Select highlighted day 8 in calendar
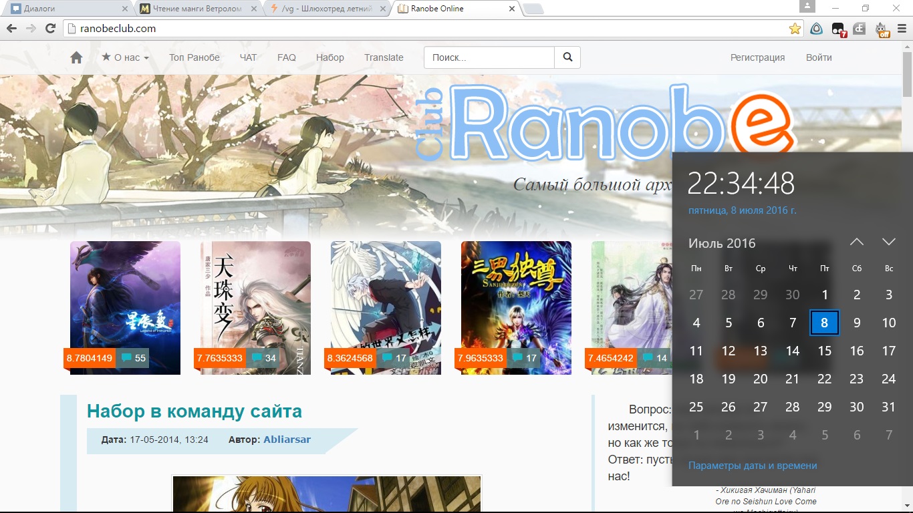Image resolution: width=913 pixels, height=513 pixels. pos(825,323)
